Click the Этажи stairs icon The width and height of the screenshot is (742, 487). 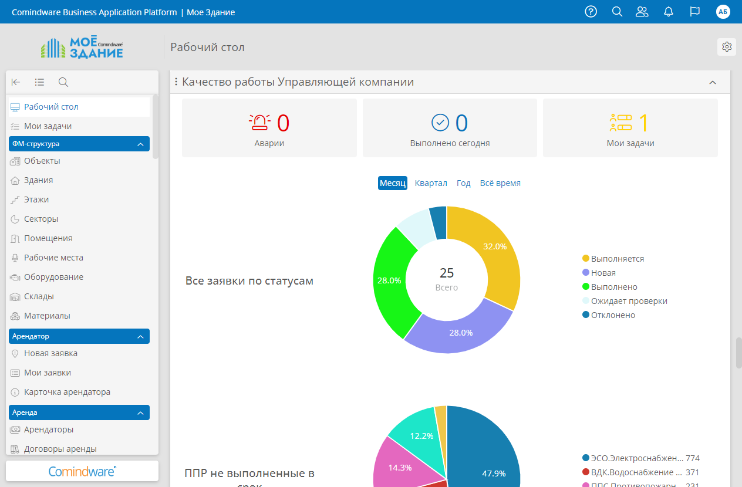pyautogui.click(x=15, y=199)
